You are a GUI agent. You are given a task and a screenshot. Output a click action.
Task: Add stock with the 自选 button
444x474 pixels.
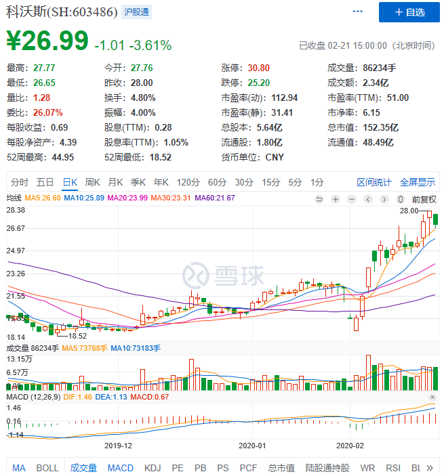click(x=409, y=12)
